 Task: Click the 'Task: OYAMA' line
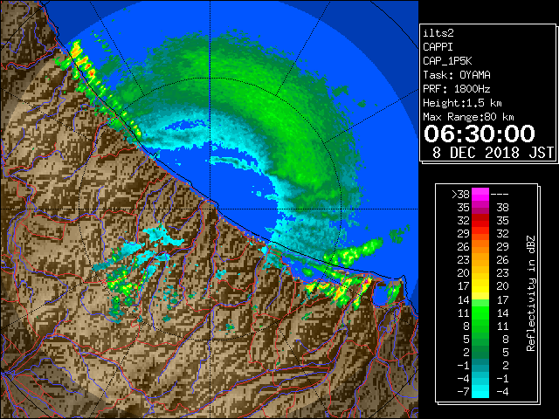pyautogui.click(x=457, y=75)
